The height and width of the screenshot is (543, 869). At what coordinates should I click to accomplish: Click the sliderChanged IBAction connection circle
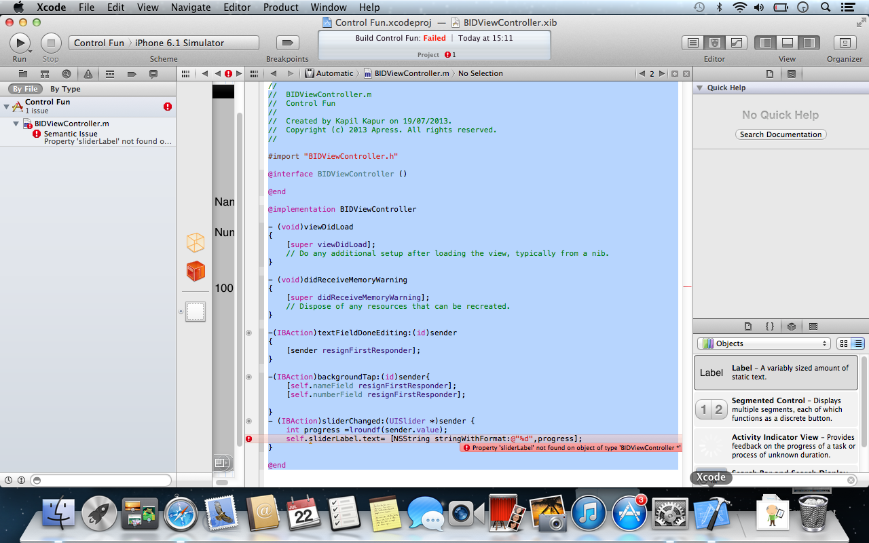pos(248,421)
